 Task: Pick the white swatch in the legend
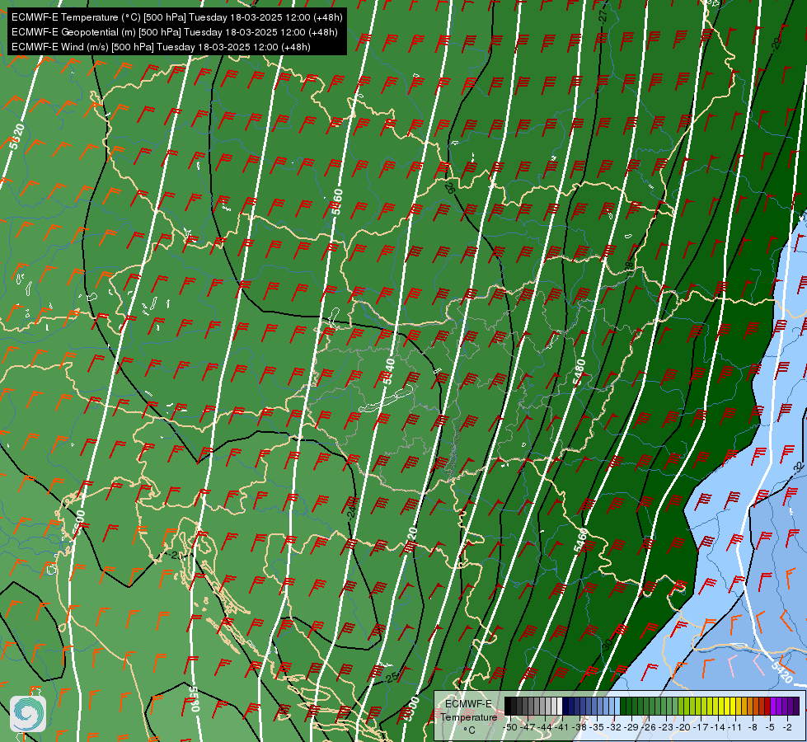pos(560,706)
